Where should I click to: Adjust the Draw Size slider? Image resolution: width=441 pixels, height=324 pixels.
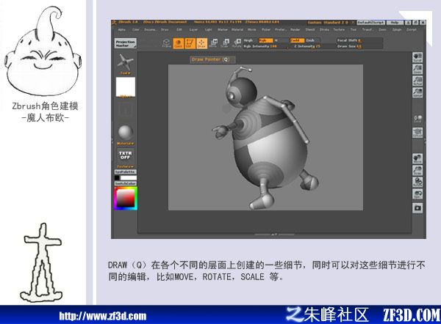click(359, 46)
